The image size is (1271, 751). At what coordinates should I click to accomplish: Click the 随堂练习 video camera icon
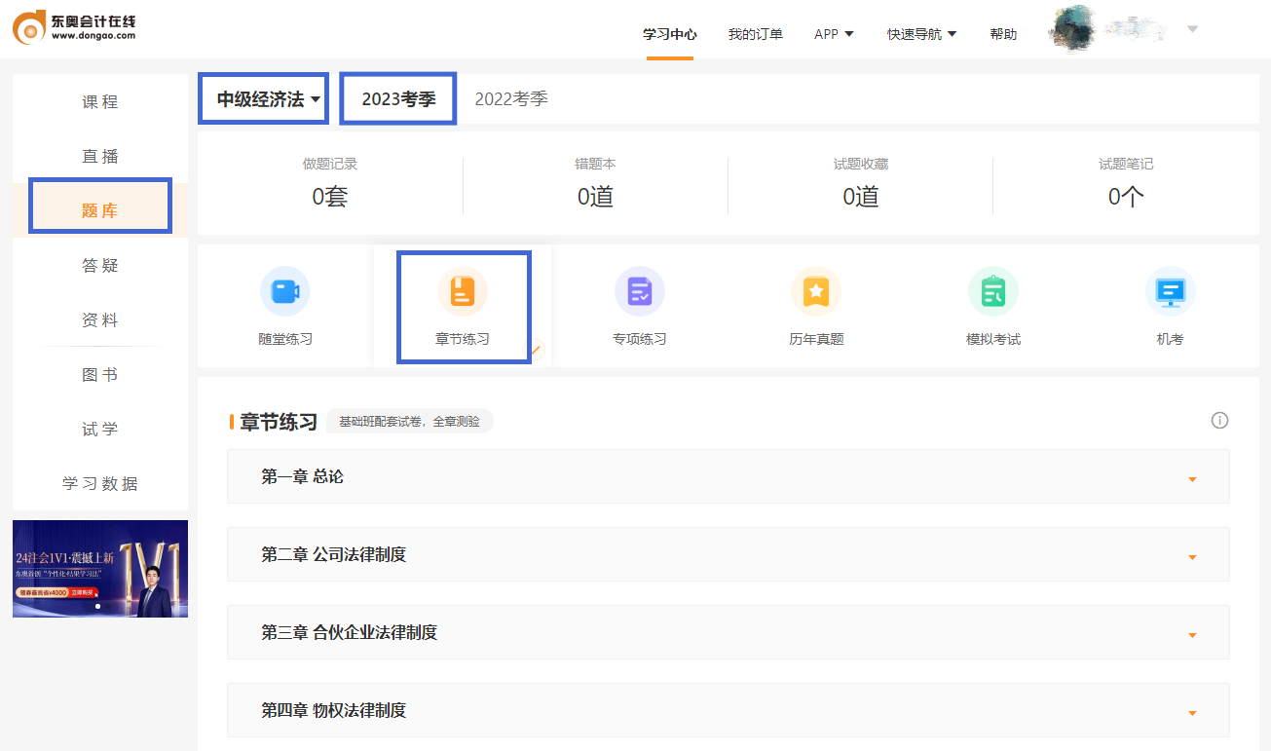point(284,291)
